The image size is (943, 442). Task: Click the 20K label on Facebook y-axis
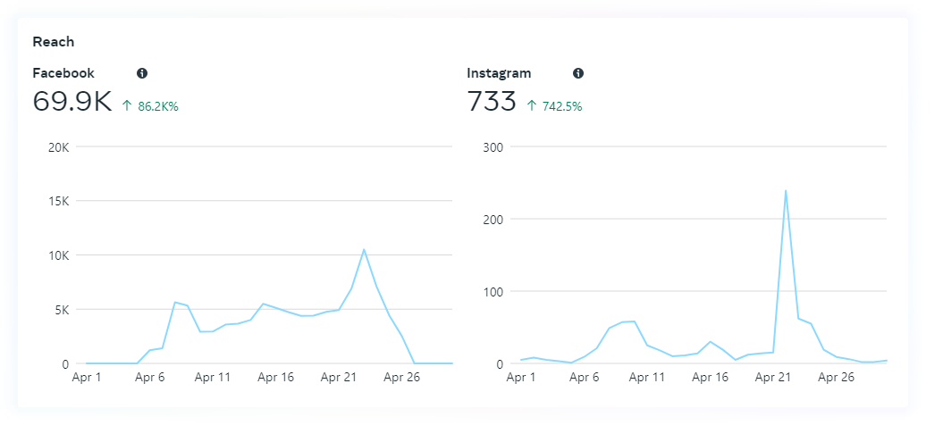[x=58, y=147]
